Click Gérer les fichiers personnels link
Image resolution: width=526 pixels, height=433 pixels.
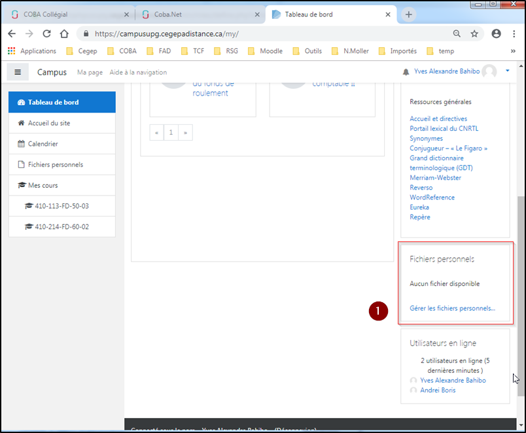452,308
